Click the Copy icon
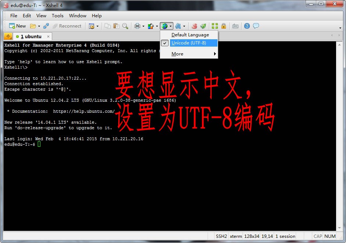The height and width of the screenshot is (243, 346). pos(108,26)
